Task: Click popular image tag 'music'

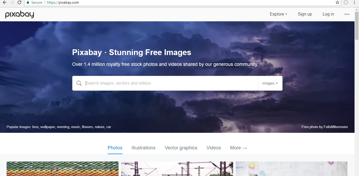Action: 76,127
